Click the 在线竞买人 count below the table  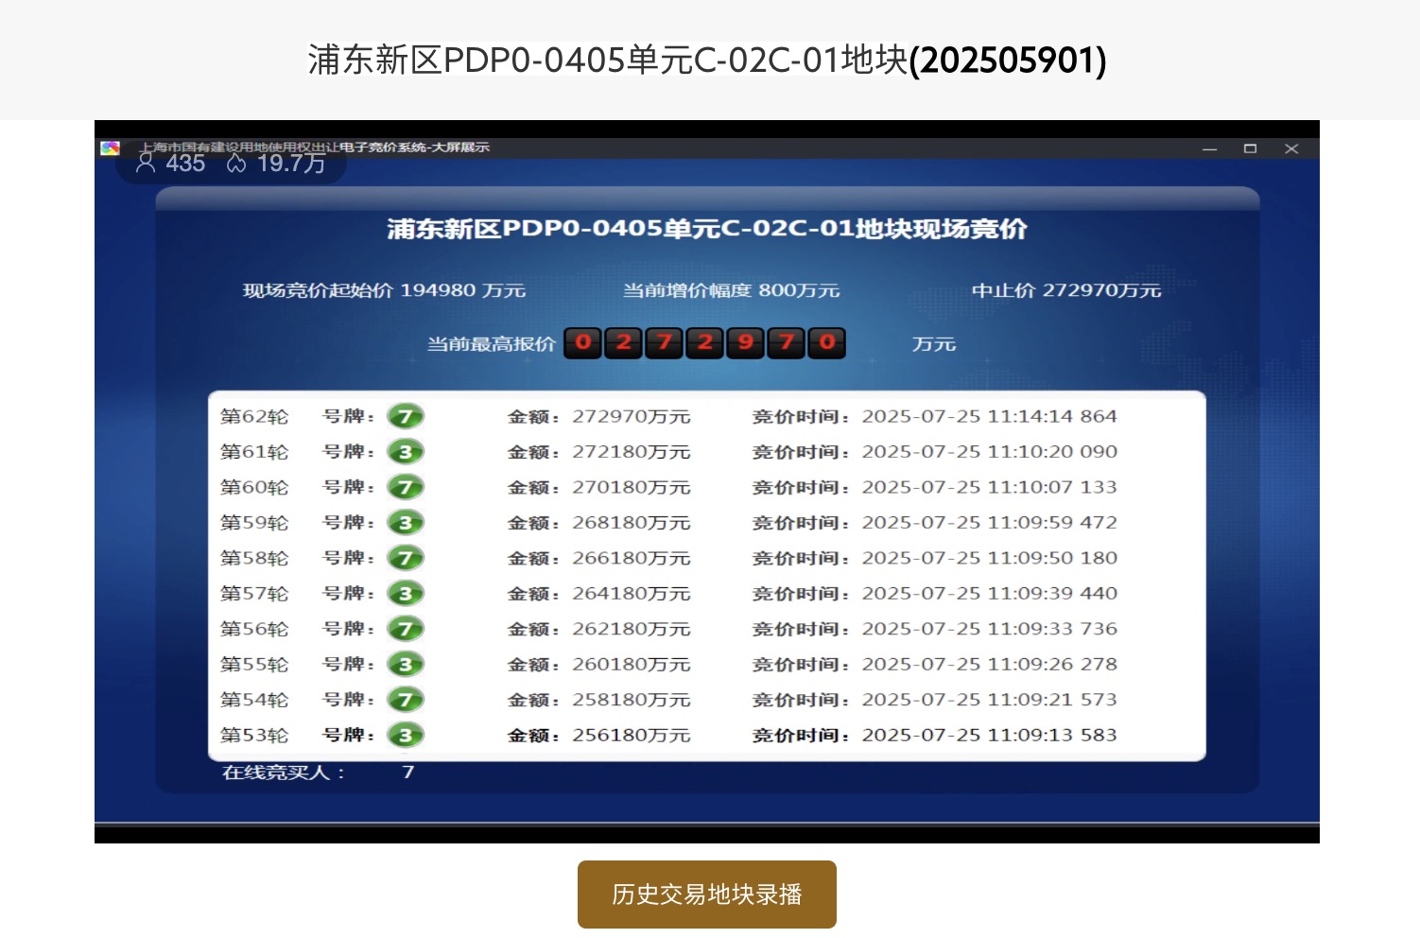click(407, 773)
